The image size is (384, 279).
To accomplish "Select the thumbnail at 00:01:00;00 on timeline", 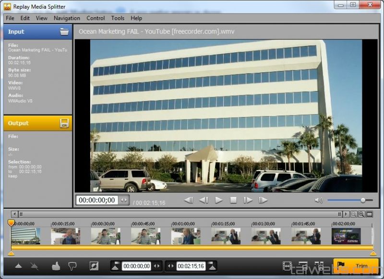I will coord(186,236).
